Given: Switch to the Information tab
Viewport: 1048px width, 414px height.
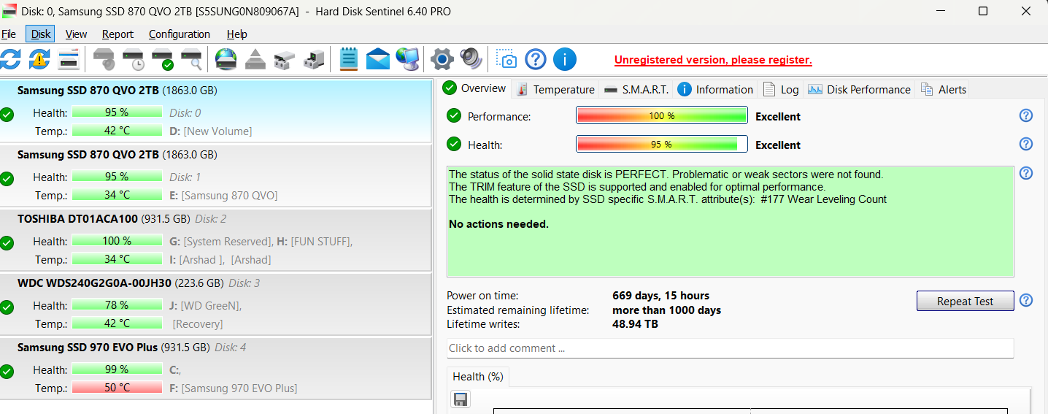Looking at the screenshot, I should coord(715,89).
